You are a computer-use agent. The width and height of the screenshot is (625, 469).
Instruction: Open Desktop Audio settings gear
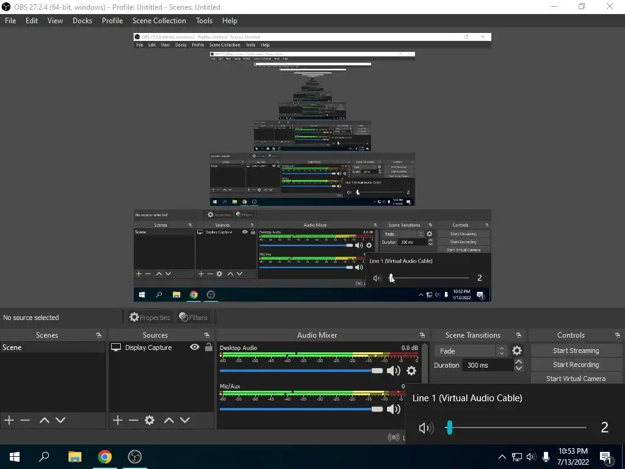[411, 371]
